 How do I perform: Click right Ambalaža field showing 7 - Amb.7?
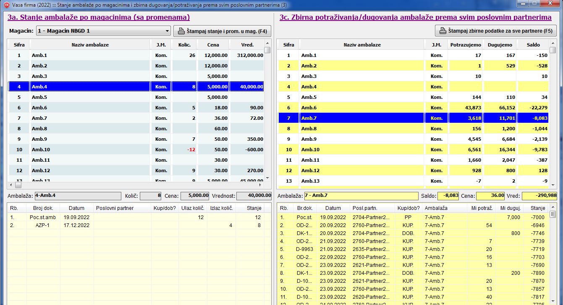(x=361, y=196)
